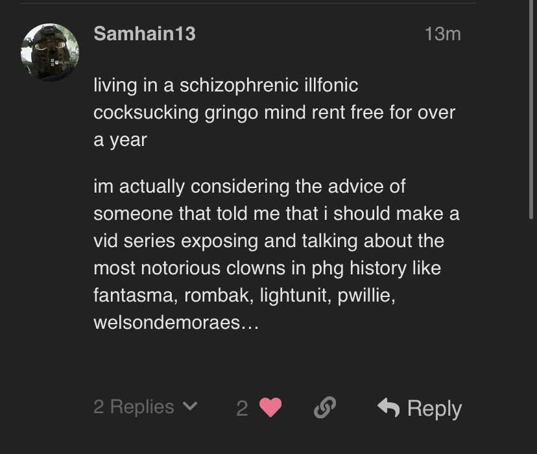Open the 13m post timestamp

pos(442,34)
